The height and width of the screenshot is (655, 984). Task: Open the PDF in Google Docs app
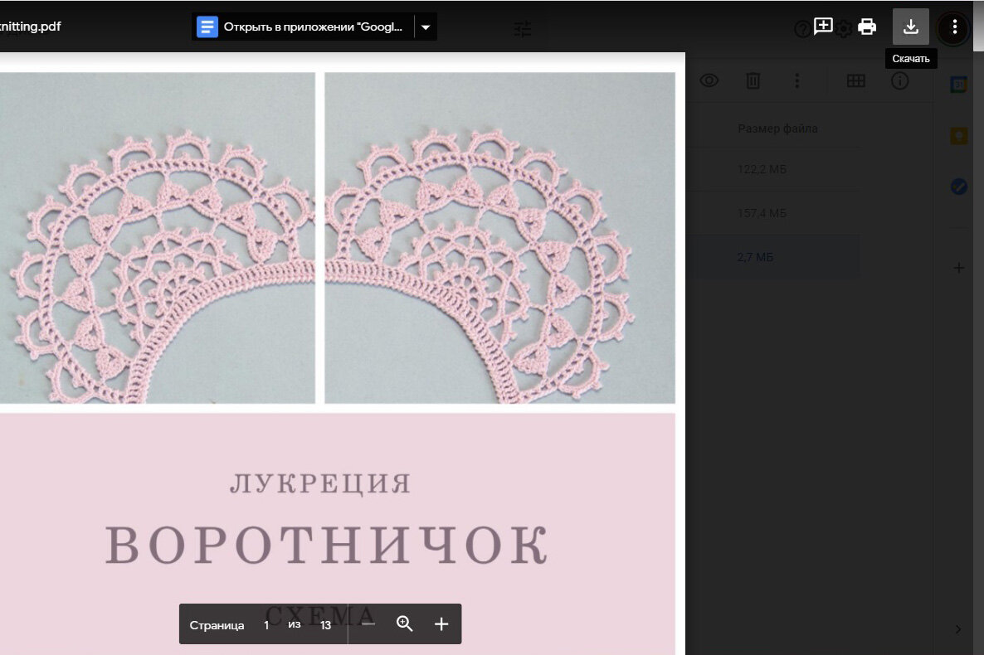click(x=303, y=27)
